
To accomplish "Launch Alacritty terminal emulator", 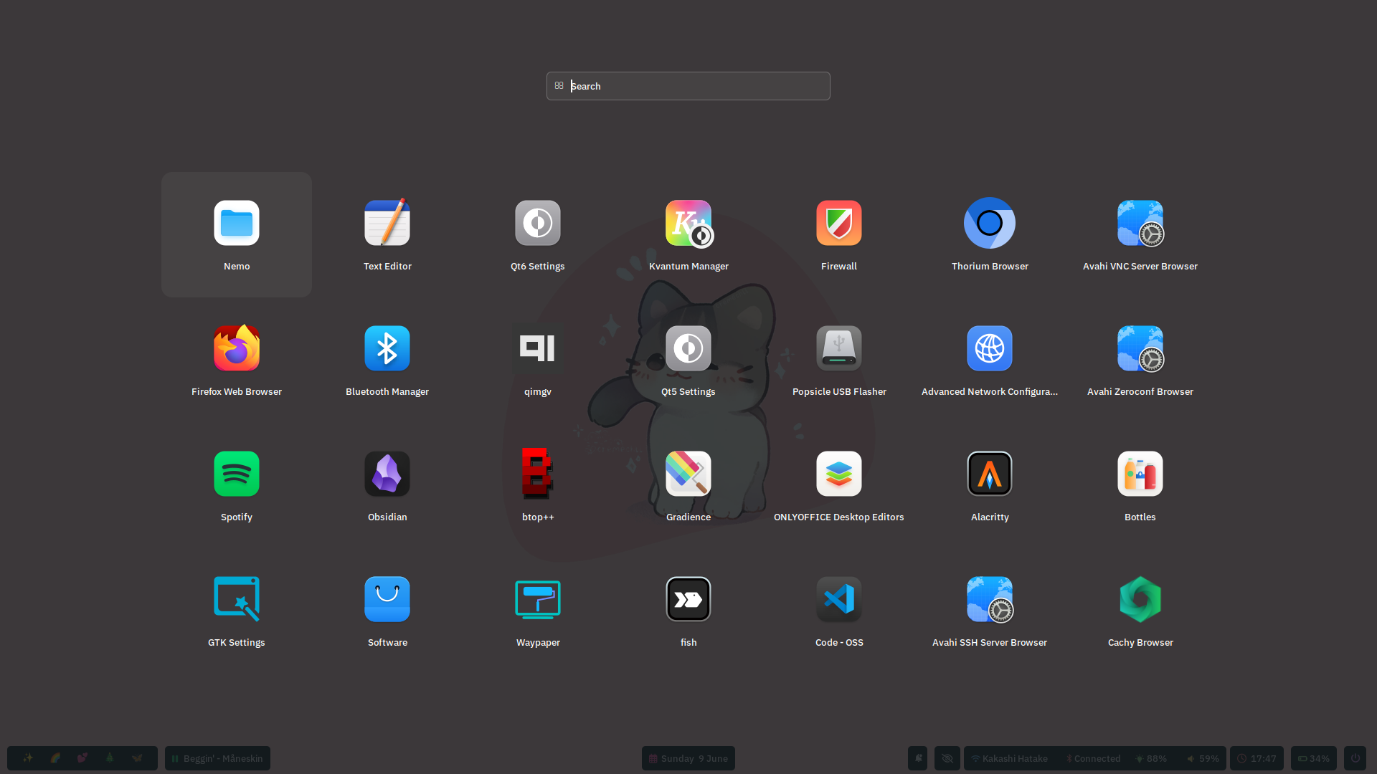I will (x=989, y=474).
